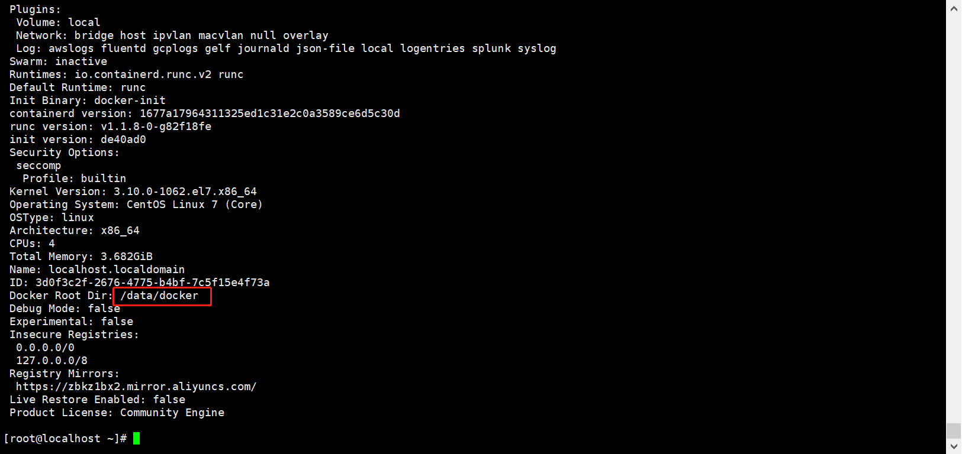Image resolution: width=962 pixels, height=454 pixels.
Task: Click the runc version v1.1.8 text
Action: coord(156,127)
